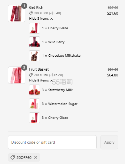
Task: Click the Fruit Basket product title
Action: (39, 69)
